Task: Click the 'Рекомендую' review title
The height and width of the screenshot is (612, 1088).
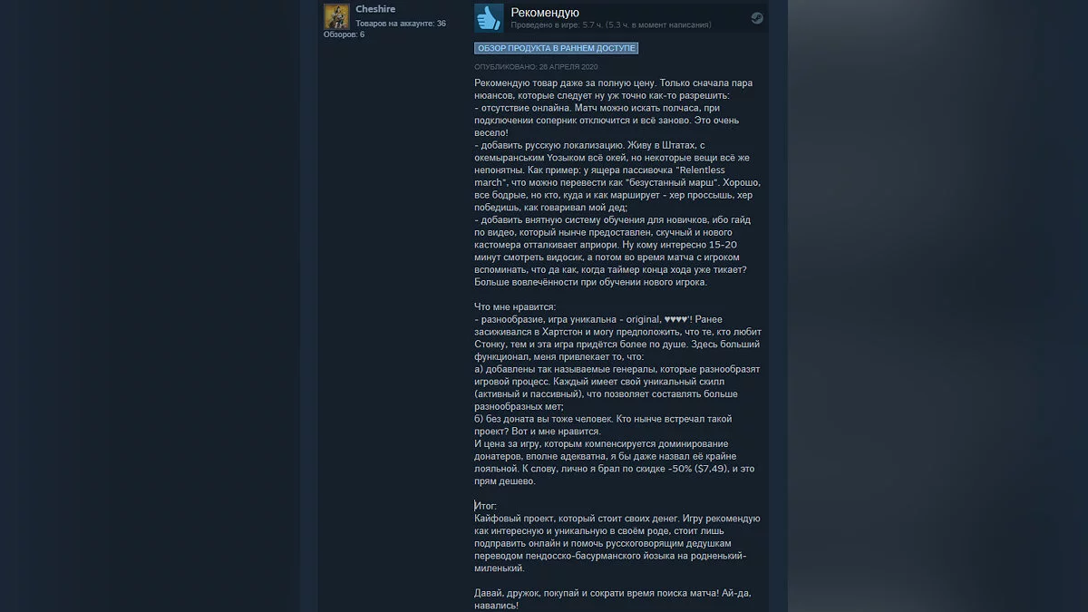Action: [x=545, y=13]
